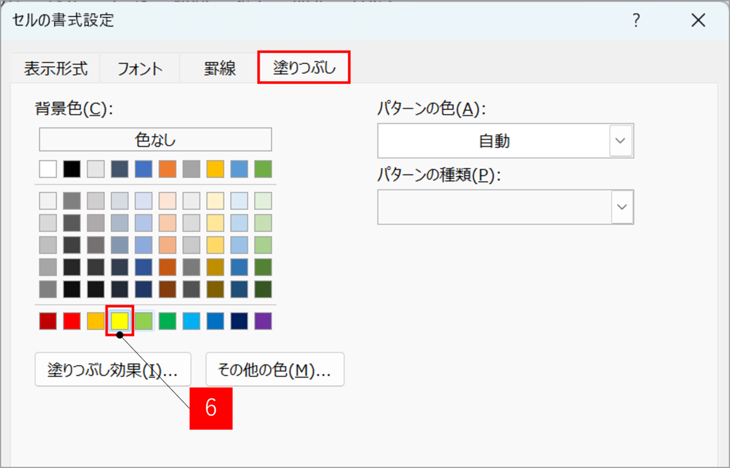Pick the palest gold tint swatch
This screenshot has height=468, width=730.
(215, 201)
